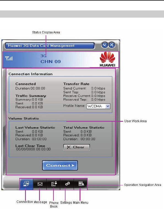Screen dimensions: 164x209
Task: Click Summary:0.0 KB under Traffic Summary
Action: point(29,100)
